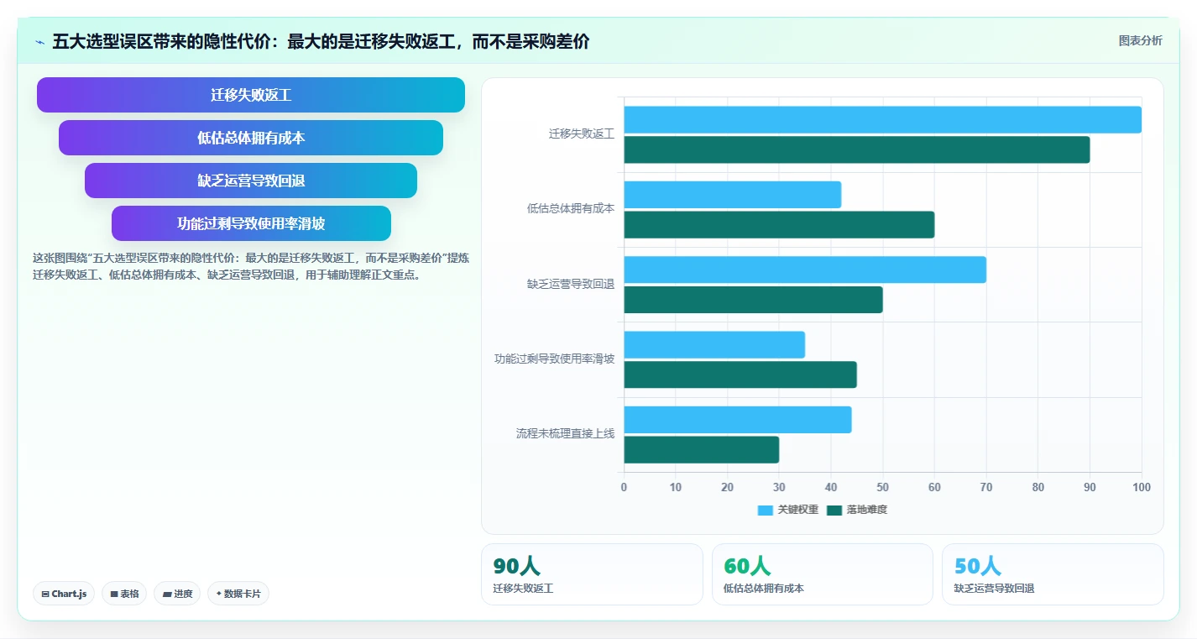
Task: Click the 落地难度 bar for 迁移失败返工
Action: pos(856,149)
